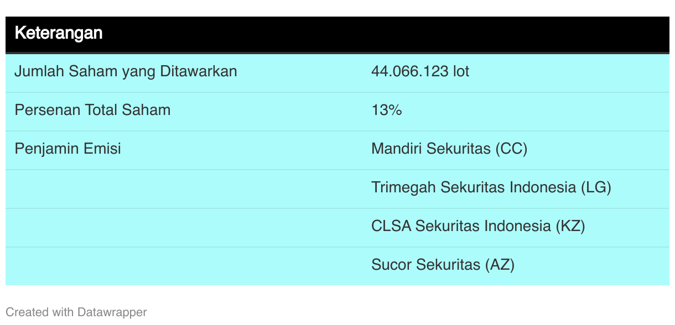Select the Jumlah Saham yang Ditawarkan label
This screenshot has width=675, height=325.
[126, 72]
